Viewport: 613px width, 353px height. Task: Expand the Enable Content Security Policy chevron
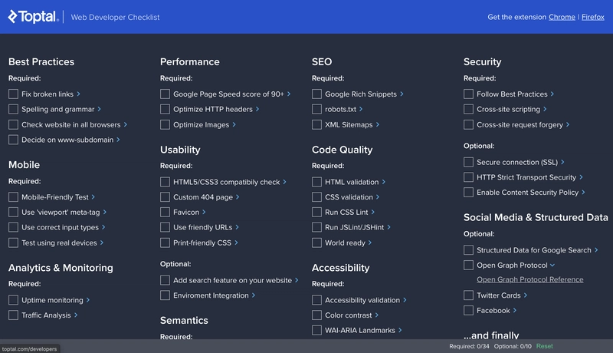[583, 192]
